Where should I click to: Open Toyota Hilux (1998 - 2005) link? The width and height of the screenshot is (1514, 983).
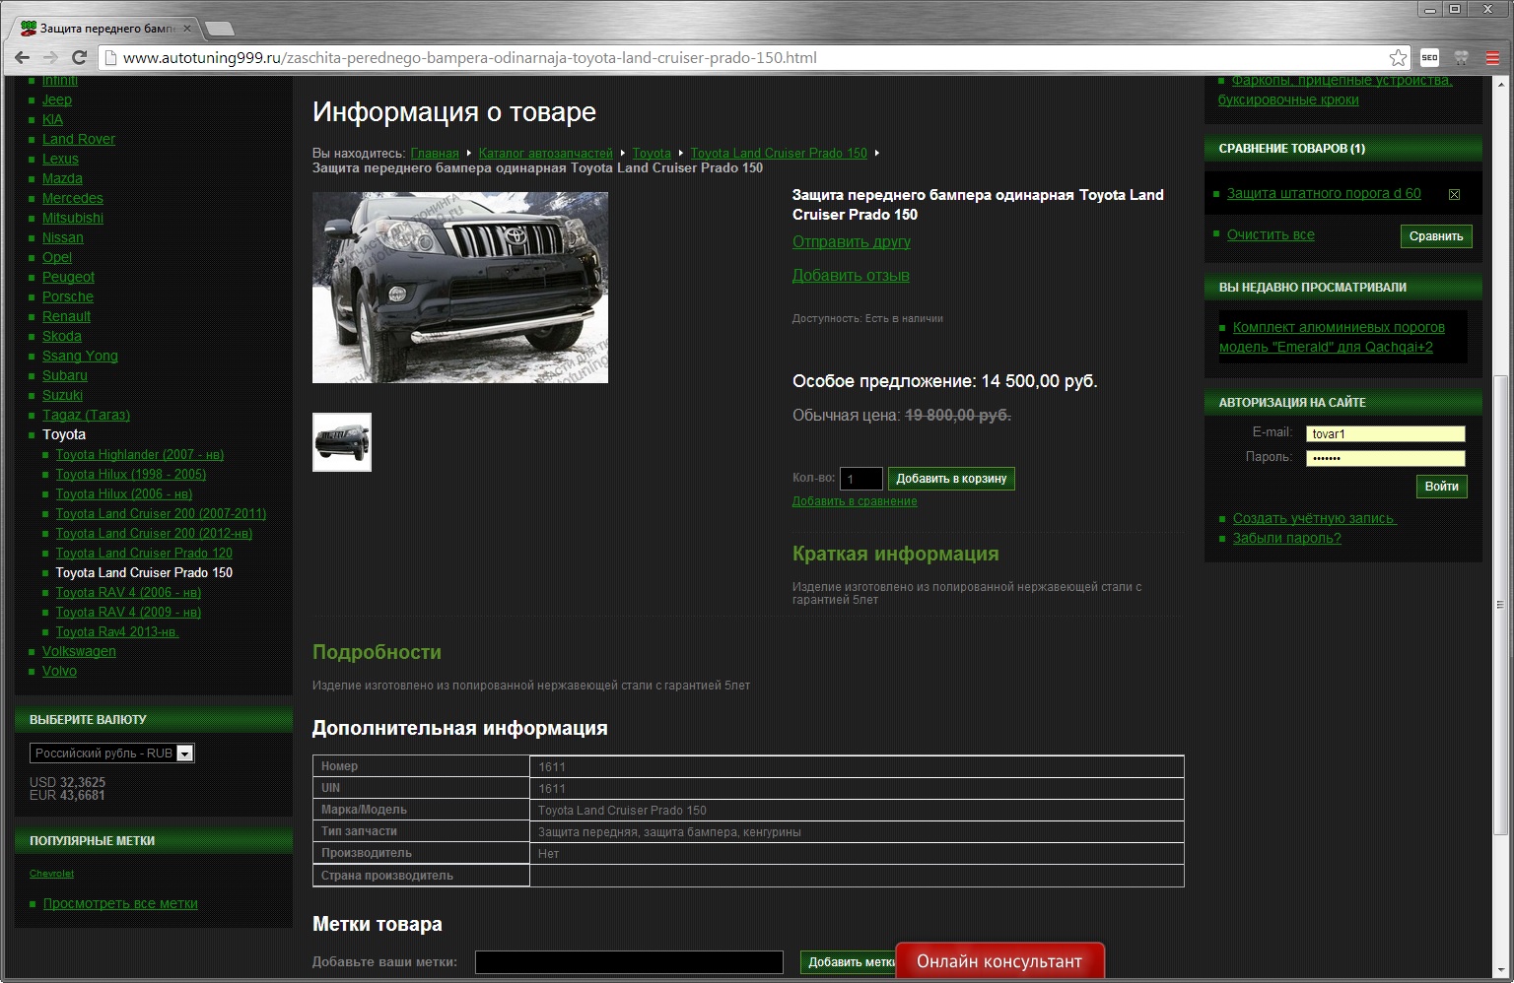(131, 474)
